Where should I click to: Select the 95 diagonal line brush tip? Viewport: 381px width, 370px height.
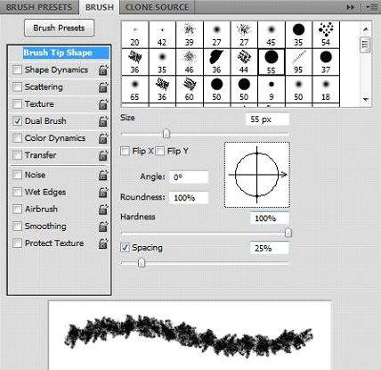coord(298,62)
